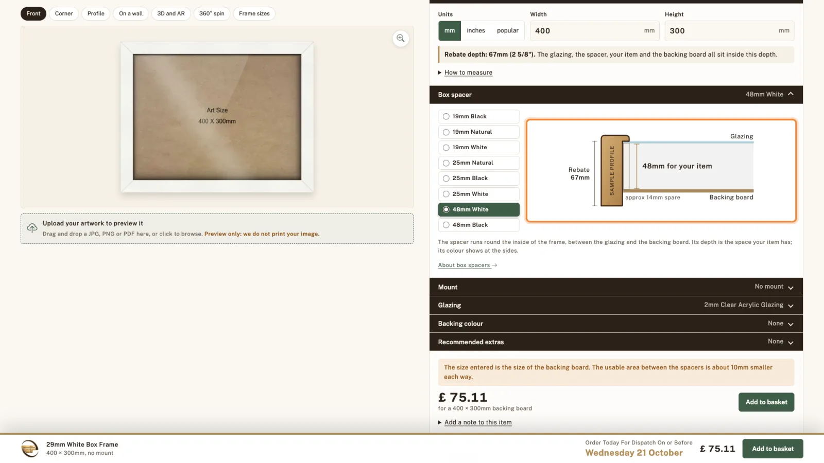Expand the Glazing section
824x463 pixels.
tap(616, 305)
